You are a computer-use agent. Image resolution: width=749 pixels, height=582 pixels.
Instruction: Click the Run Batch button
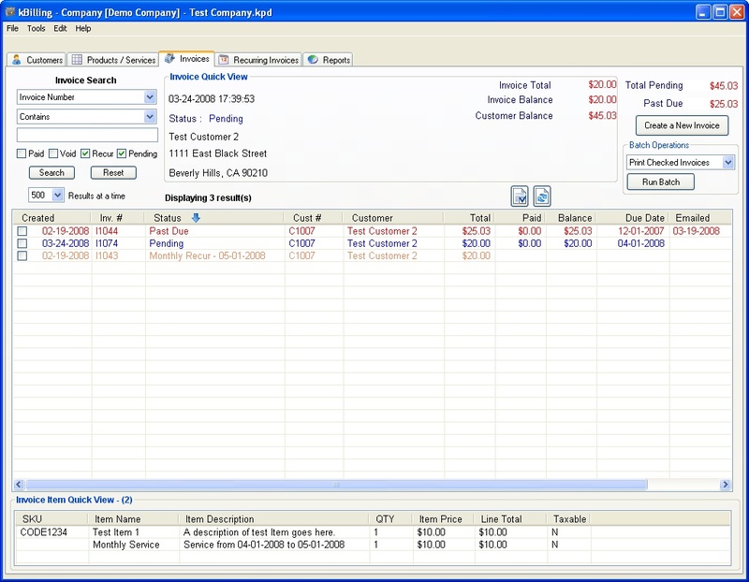pyautogui.click(x=661, y=182)
